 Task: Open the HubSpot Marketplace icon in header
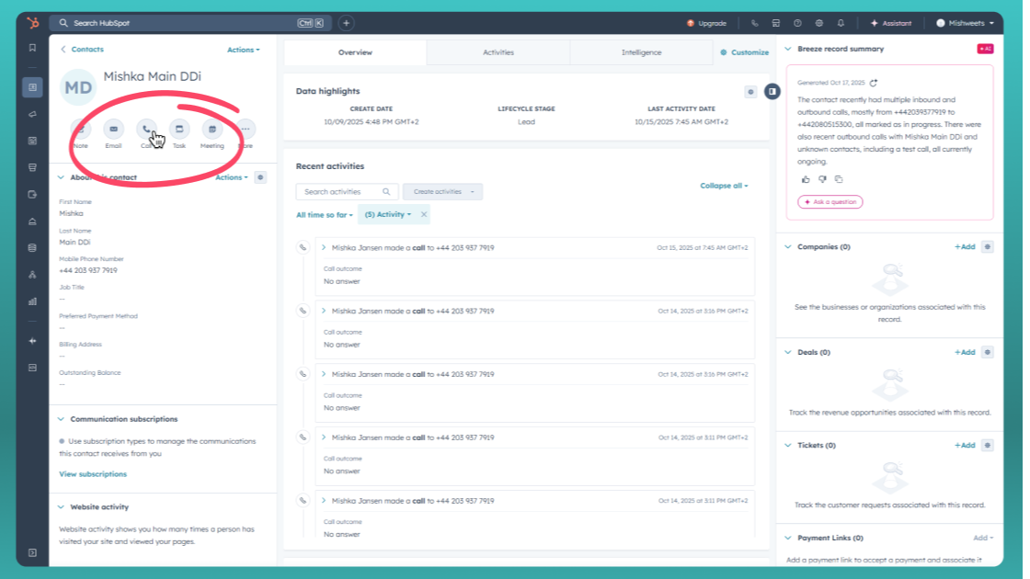[x=776, y=23]
